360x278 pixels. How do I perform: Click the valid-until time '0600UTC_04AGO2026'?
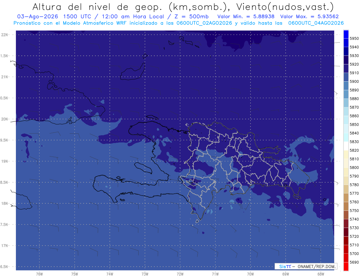(x=316, y=23)
